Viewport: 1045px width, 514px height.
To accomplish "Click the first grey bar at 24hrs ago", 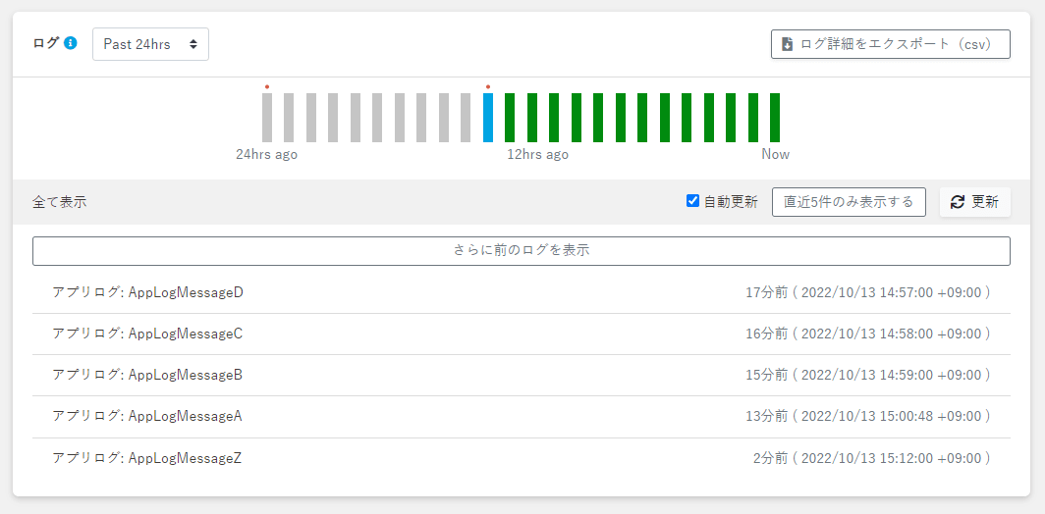I will coord(267,118).
